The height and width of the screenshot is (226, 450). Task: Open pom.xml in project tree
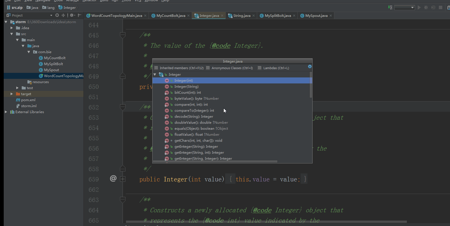28,100
